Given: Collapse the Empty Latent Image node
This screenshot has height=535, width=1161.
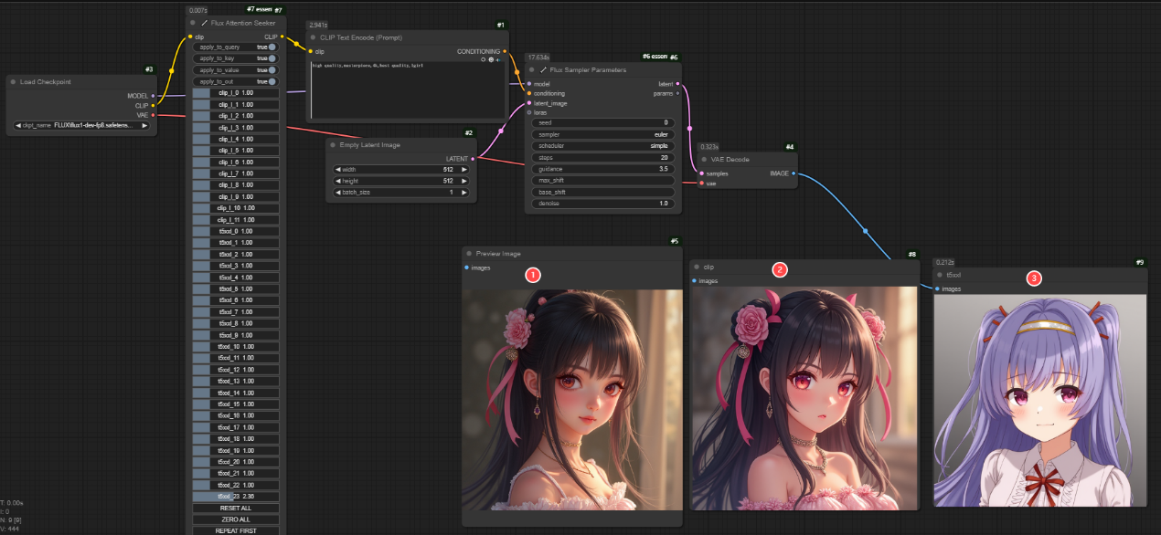Looking at the screenshot, I should 334,144.
